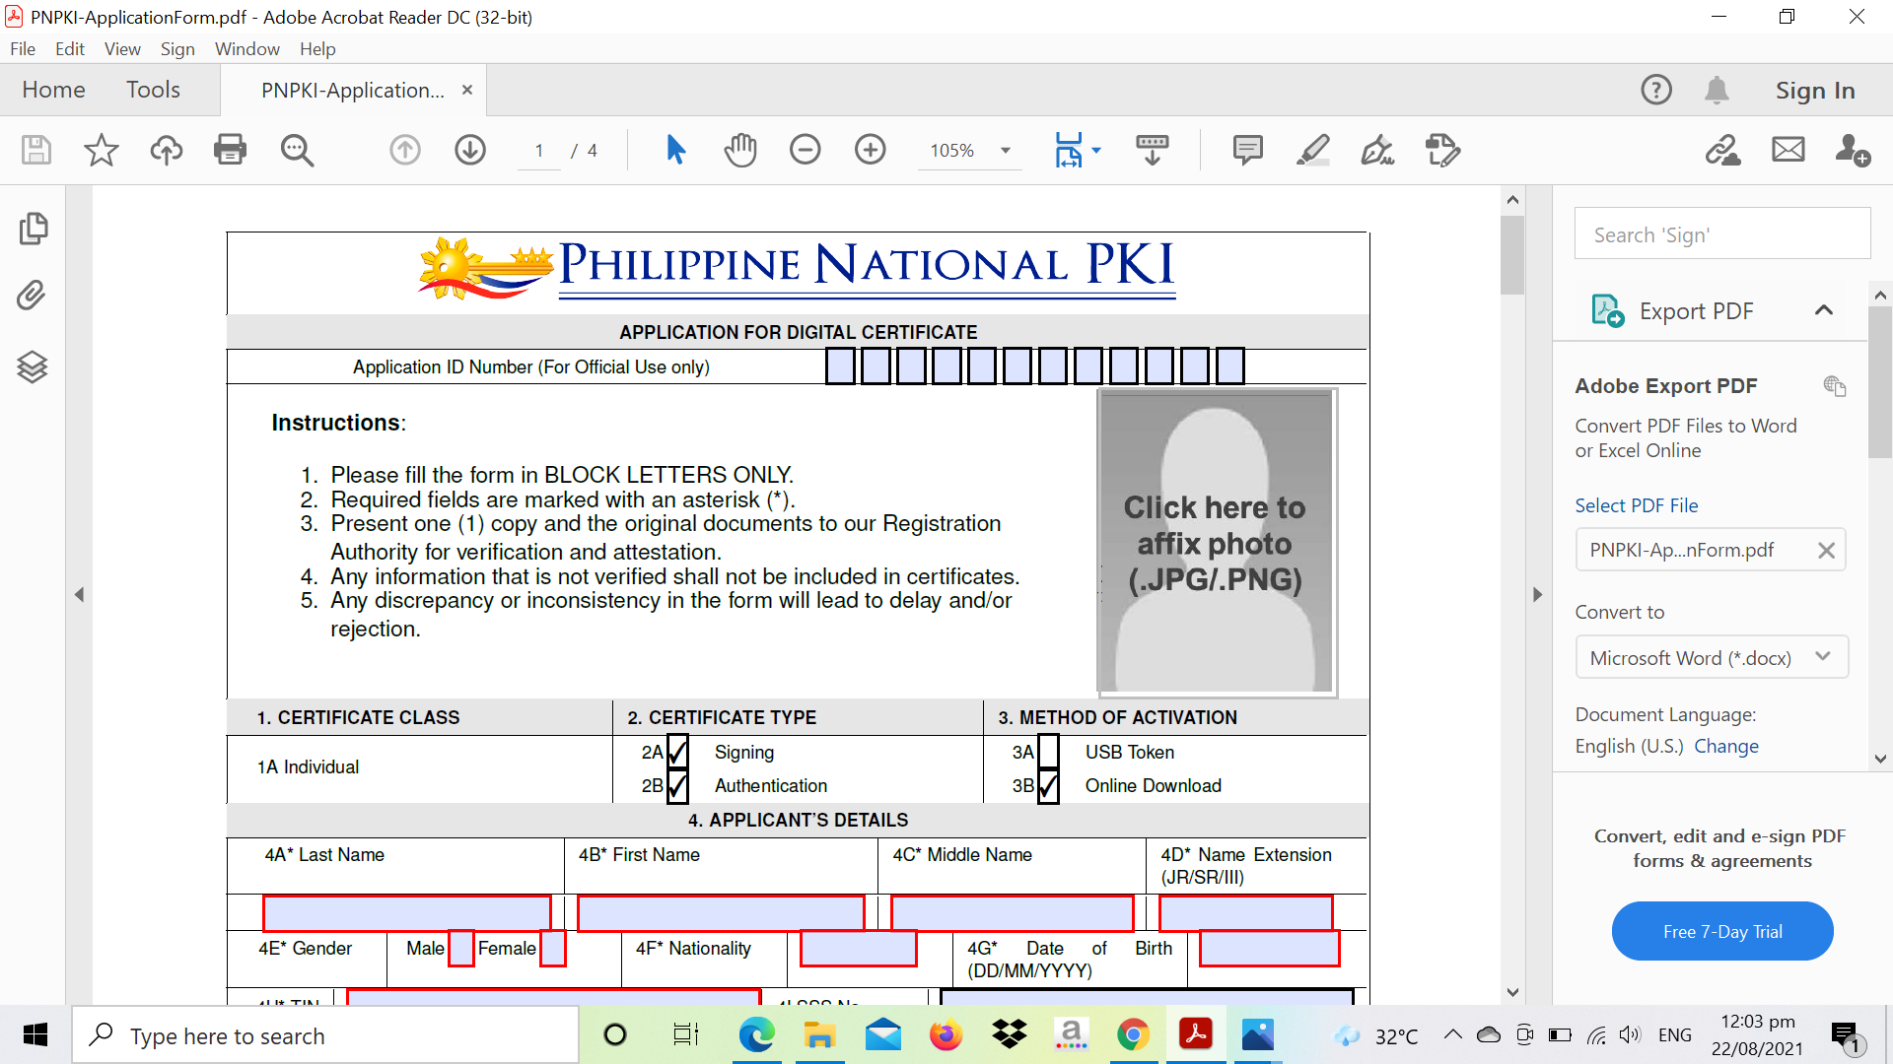
Task: Change the document language from English
Action: point(1727,746)
